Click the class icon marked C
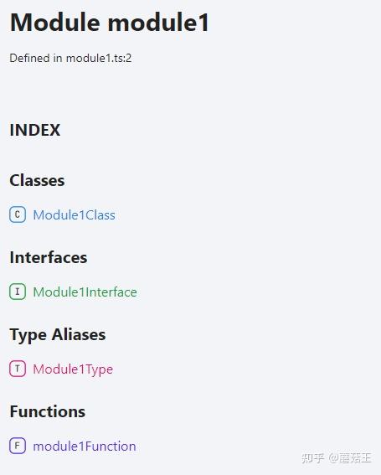The width and height of the screenshot is (381, 475). (18, 214)
